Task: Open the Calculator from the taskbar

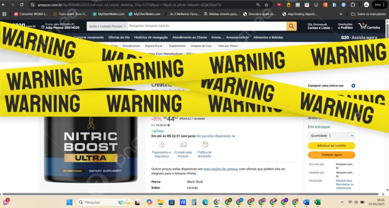Action: pos(194,202)
